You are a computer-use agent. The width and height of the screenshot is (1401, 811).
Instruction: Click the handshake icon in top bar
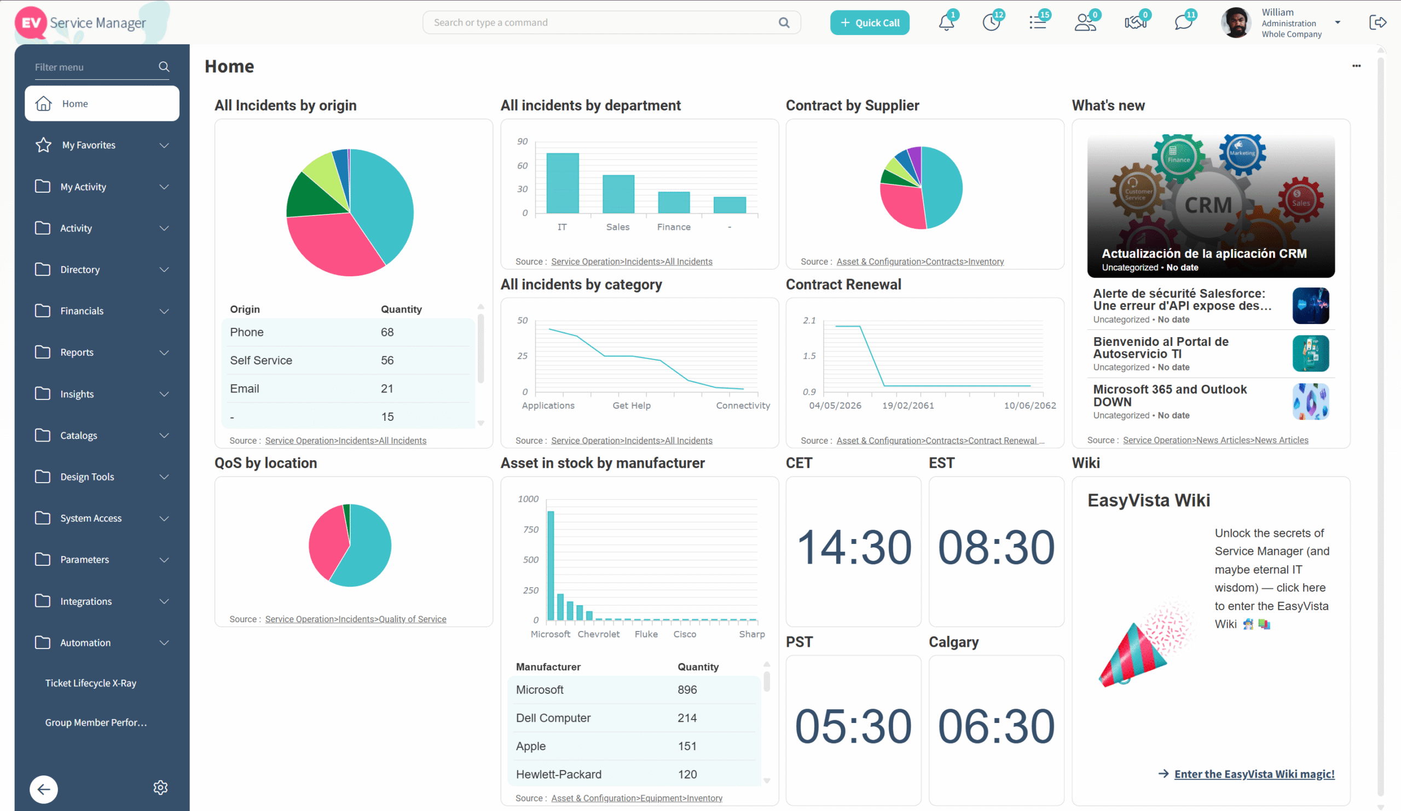point(1134,23)
